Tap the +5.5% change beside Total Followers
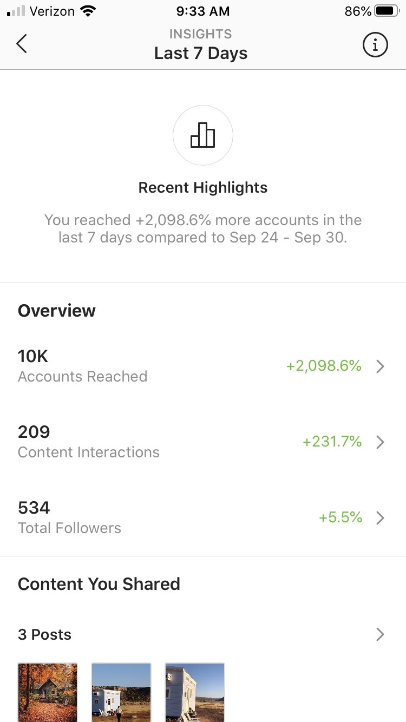 coord(340,517)
